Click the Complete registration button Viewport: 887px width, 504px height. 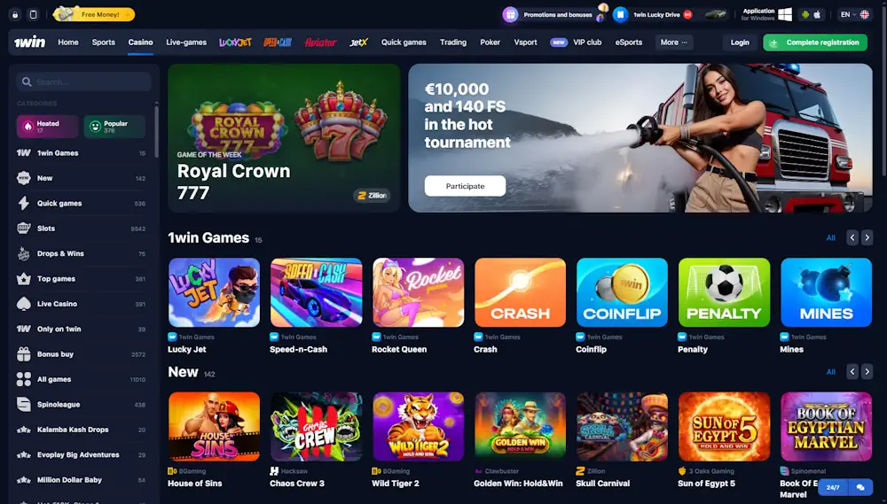click(815, 43)
